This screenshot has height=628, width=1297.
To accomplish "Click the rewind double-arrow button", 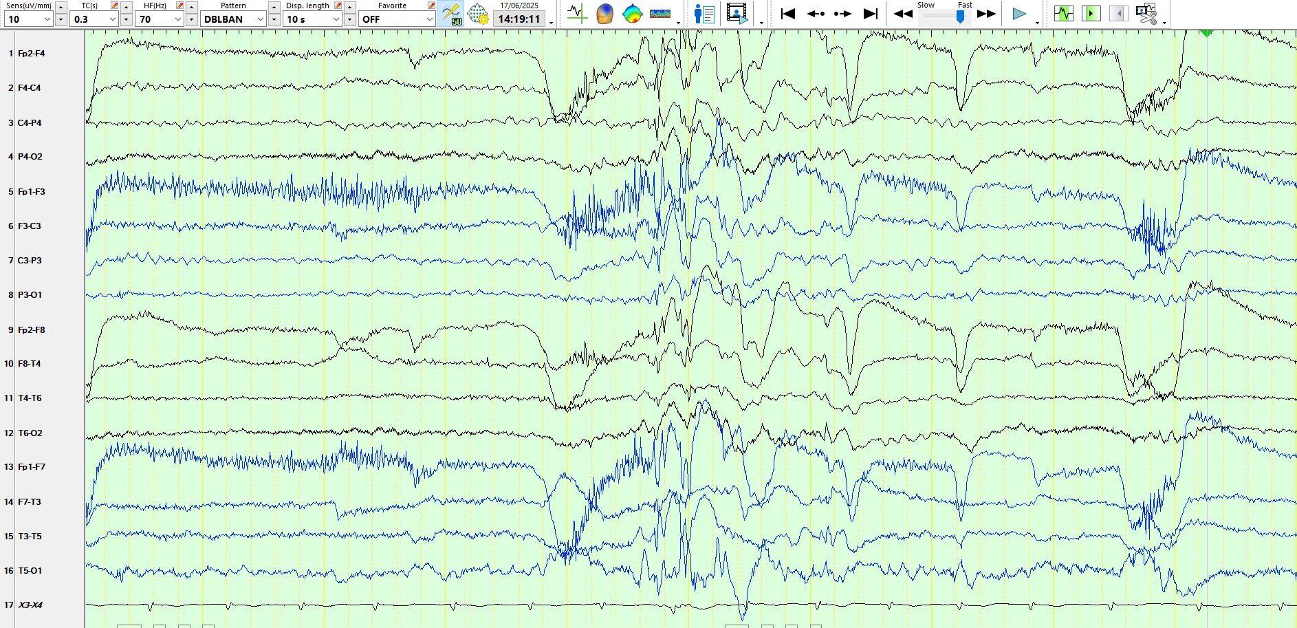I will point(903,14).
